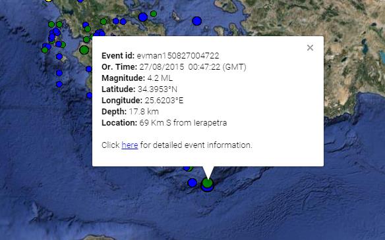Select the easternmost large blue marker in the Aegean

pos(196,21)
